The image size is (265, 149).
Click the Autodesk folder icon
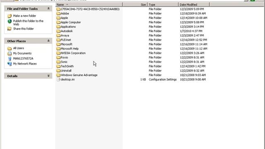[58, 31]
